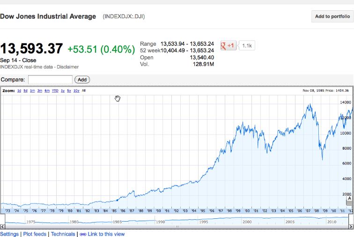Click the blue data point dot near '85
This screenshot has width=354, height=237.
tap(117, 200)
